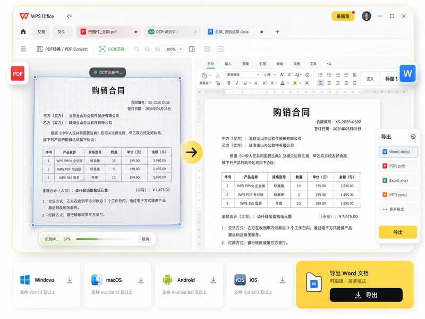This screenshot has width=425, height=319.
Task: Expand the chevron on the OCR tab
Action: tap(195, 32)
